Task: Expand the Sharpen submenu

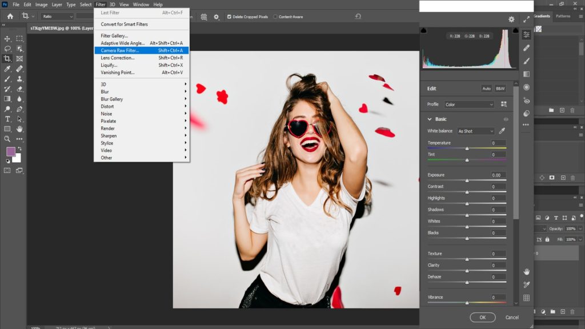Action: (142, 136)
